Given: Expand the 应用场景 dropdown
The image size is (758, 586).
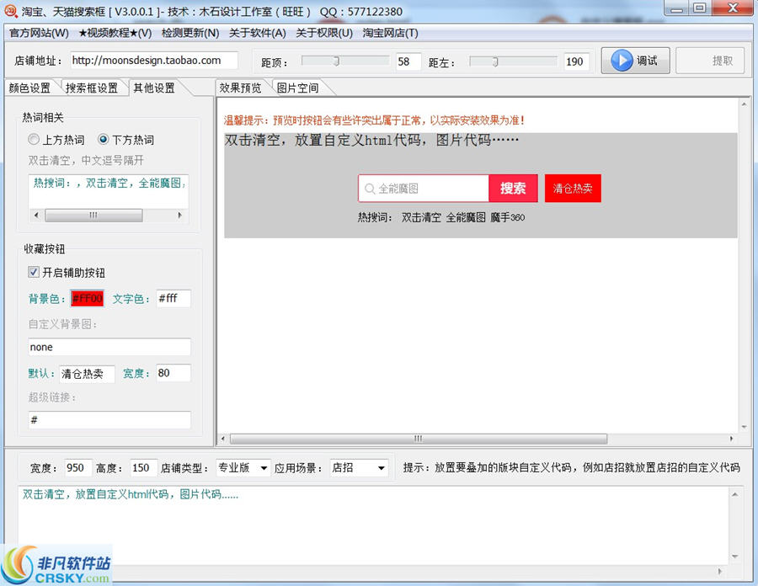Looking at the screenshot, I should click(x=358, y=467).
